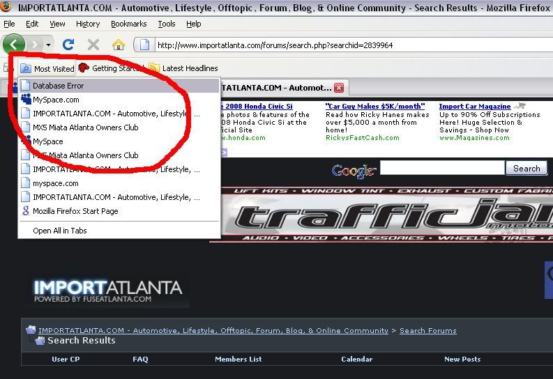
Task: Open the Bookmarks menu
Action: [128, 24]
